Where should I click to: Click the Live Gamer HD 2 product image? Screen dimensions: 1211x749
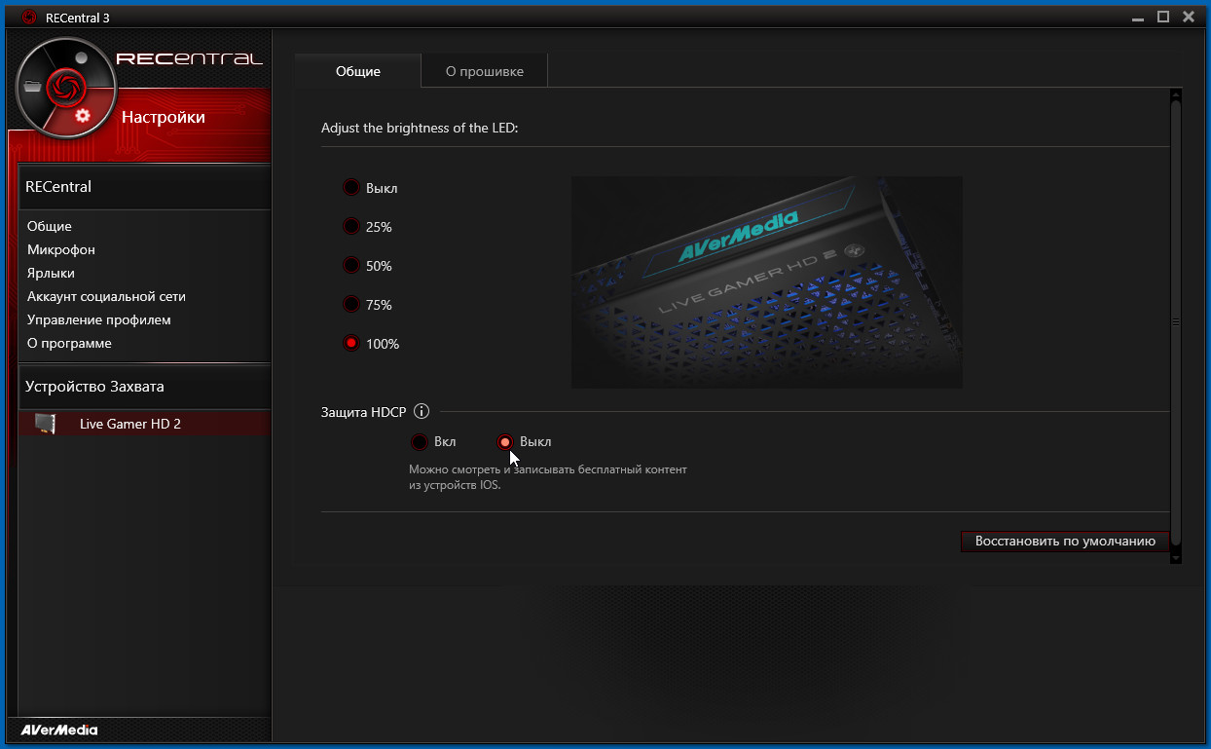[767, 281]
